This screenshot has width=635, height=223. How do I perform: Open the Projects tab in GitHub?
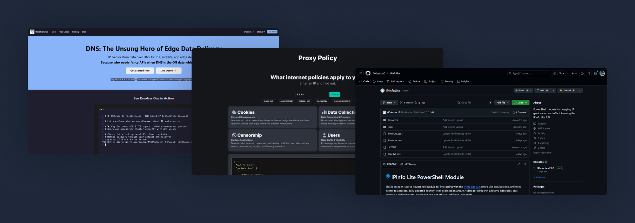[431, 81]
